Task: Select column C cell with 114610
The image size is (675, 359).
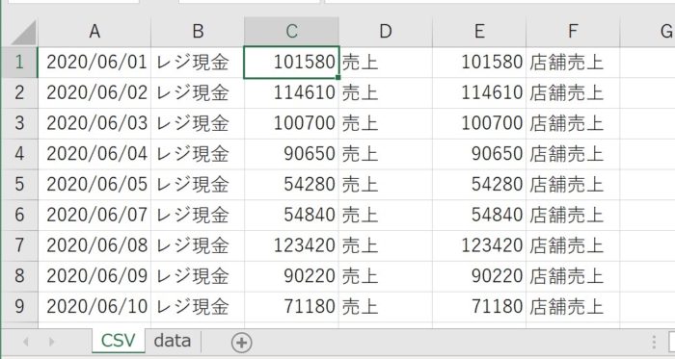Action: [291, 92]
